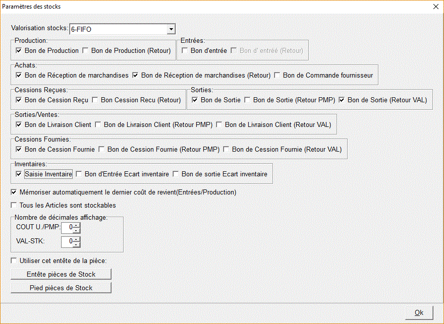The height and width of the screenshot is (324, 444).
Task: Uncheck Bon de Cession Reçu
Action: click(19, 100)
